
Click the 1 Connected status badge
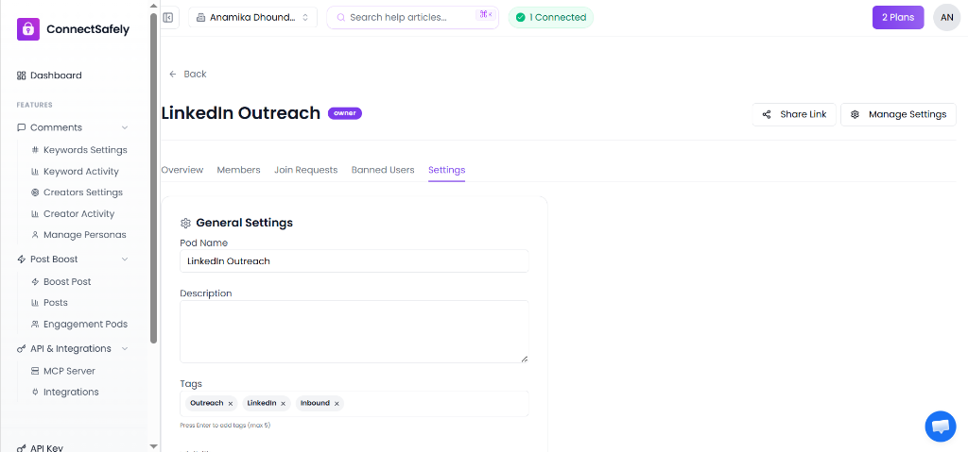tap(551, 17)
